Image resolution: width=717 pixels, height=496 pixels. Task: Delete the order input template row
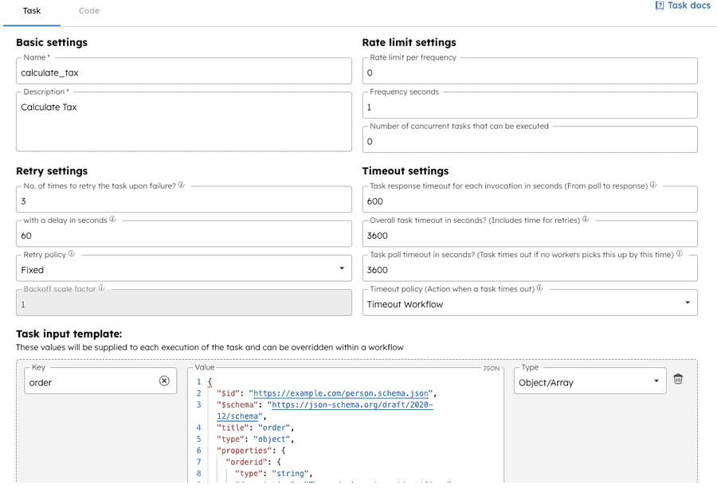[678, 379]
